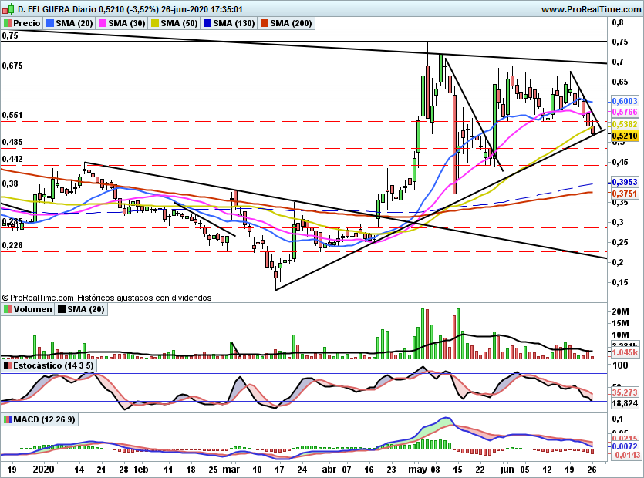Click the jun month marker on time axis
This screenshot has height=478, width=644.
(507, 470)
